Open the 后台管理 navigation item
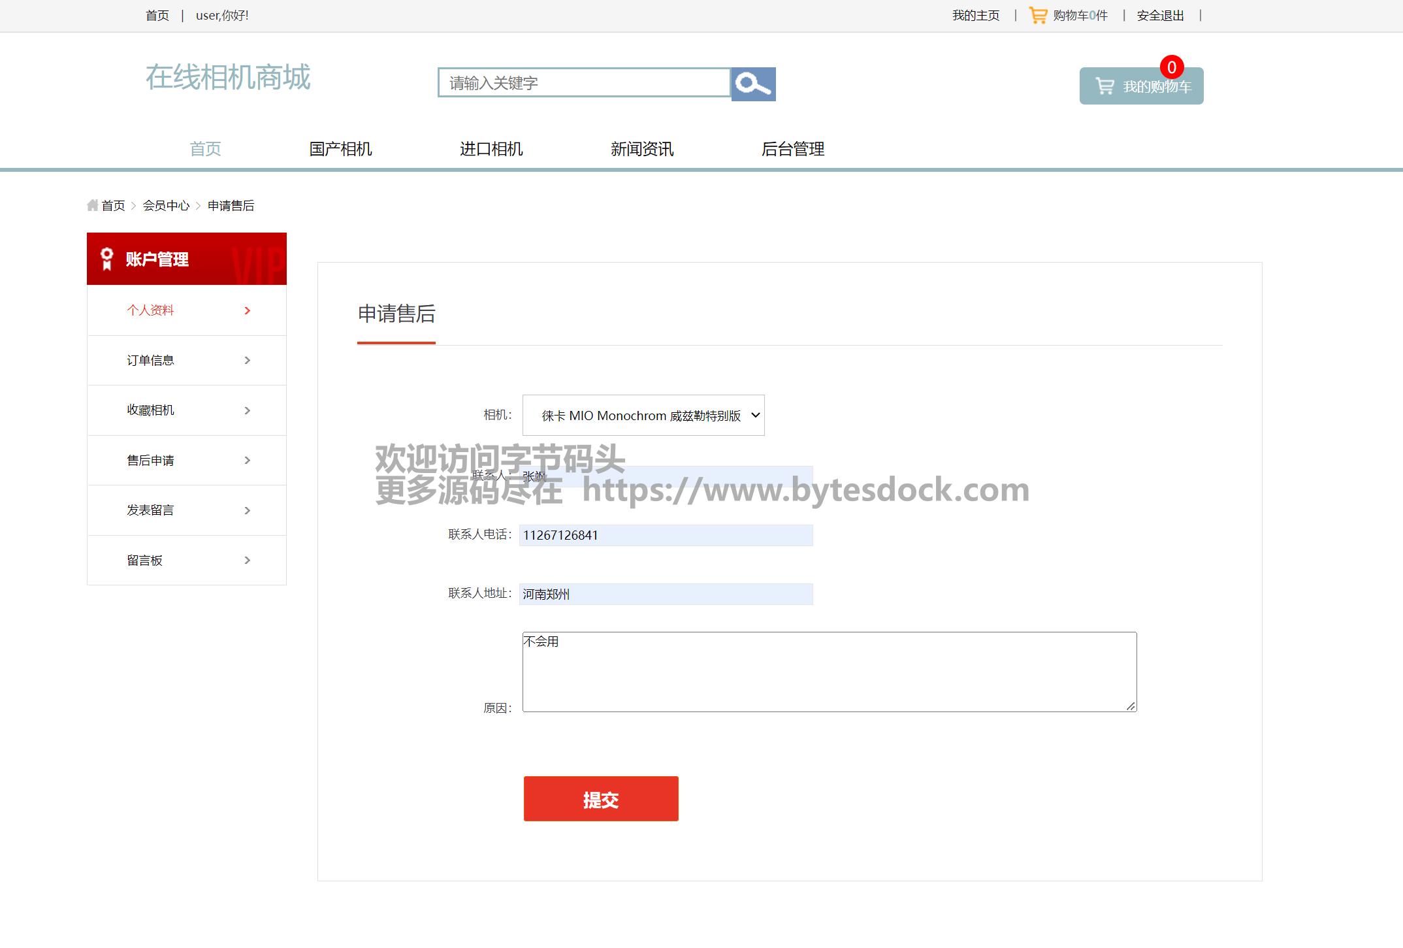This screenshot has height=948, width=1403. [792, 149]
